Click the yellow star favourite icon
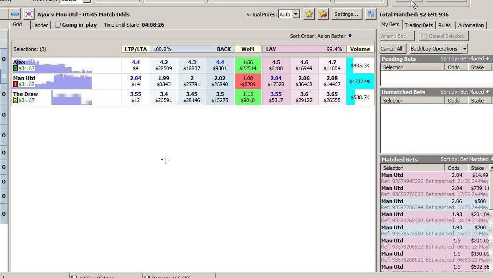Image resolution: width=493 pixels, height=278 pixels. pos(309,14)
